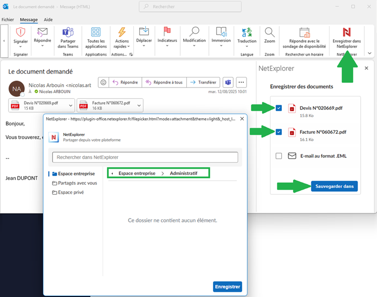The height and width of the screenshot is (297, 377).
Task: Close the NetExplorer side panel
Action: pos(366,68)
